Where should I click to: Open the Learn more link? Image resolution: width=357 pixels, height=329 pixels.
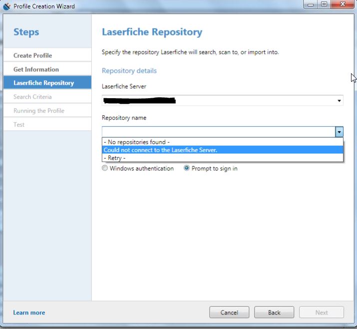point(29,313)
